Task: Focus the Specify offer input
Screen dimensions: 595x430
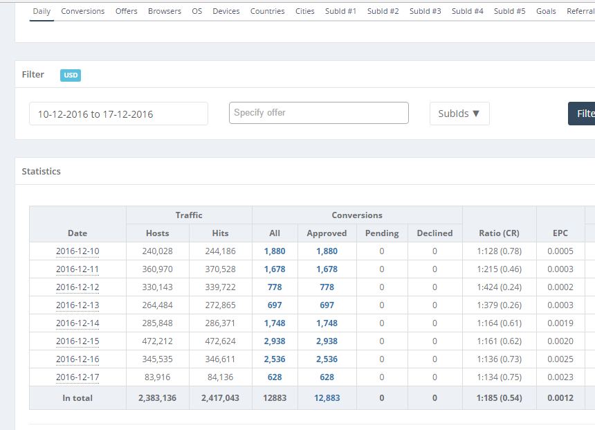Action: (319, 113)
